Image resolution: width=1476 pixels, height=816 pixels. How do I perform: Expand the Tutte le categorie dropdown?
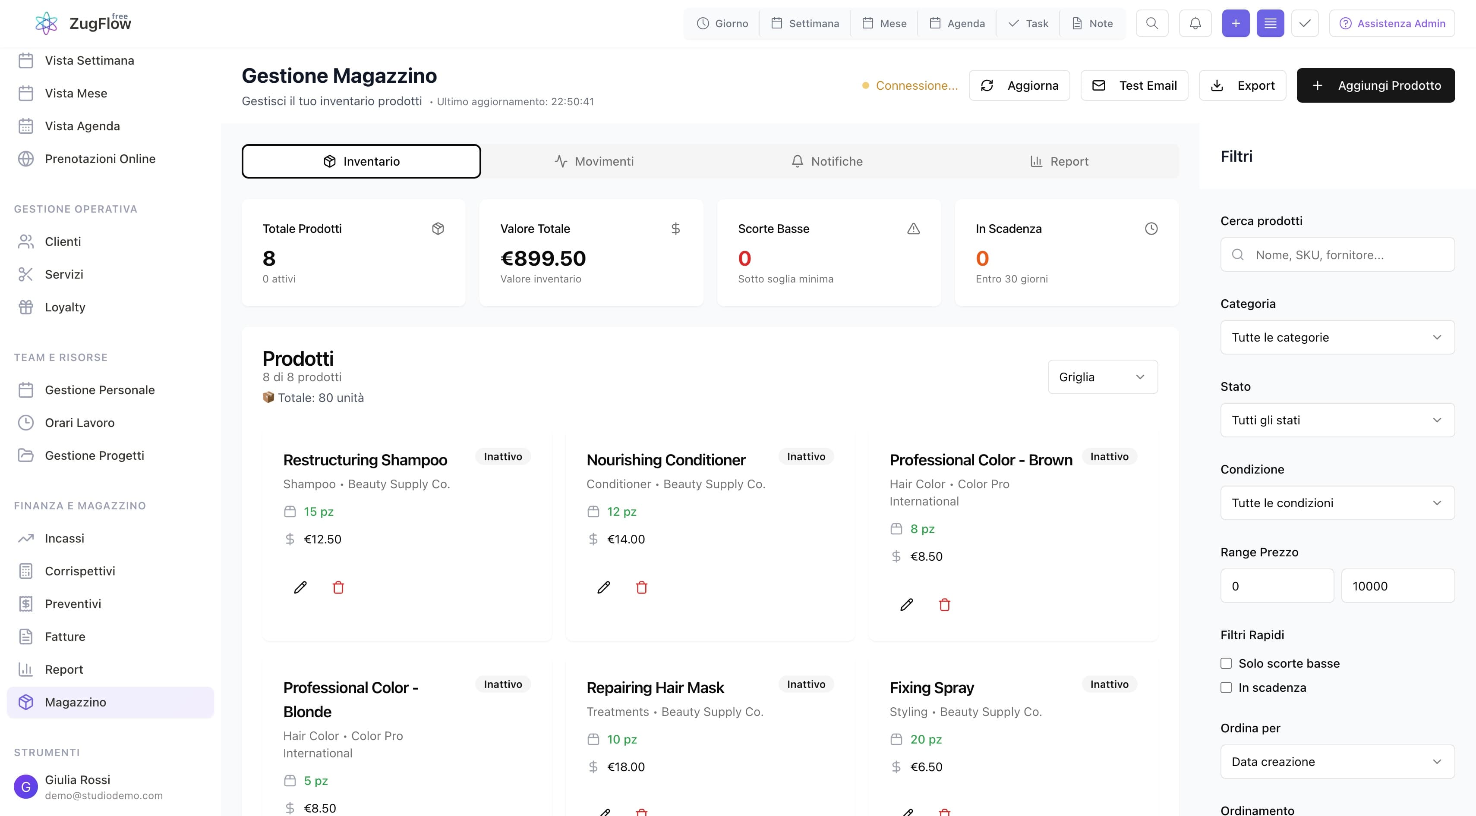(1337, 337)
